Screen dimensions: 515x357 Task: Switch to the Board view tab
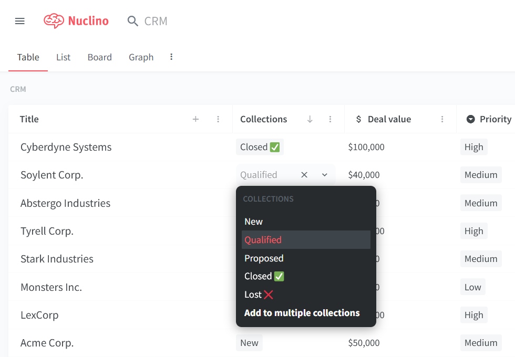[x=99, y=57]
